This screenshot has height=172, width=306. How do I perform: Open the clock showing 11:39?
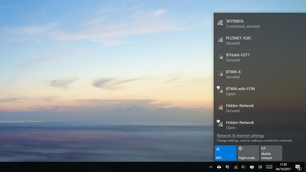pos(283,167)
